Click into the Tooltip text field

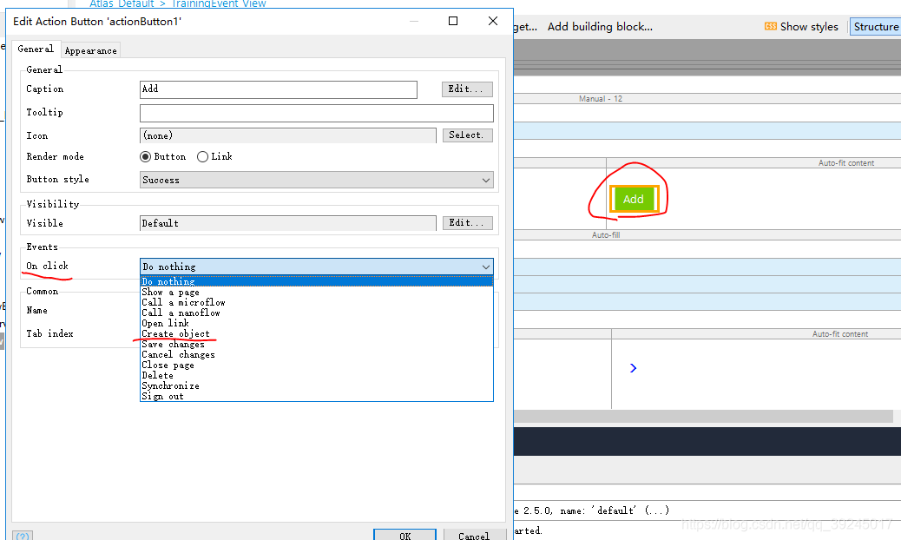(316, 113)
